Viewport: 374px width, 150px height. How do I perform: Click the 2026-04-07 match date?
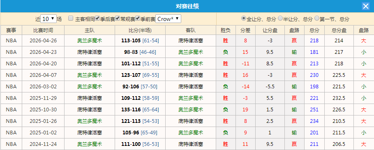click(x=43, y=75)
